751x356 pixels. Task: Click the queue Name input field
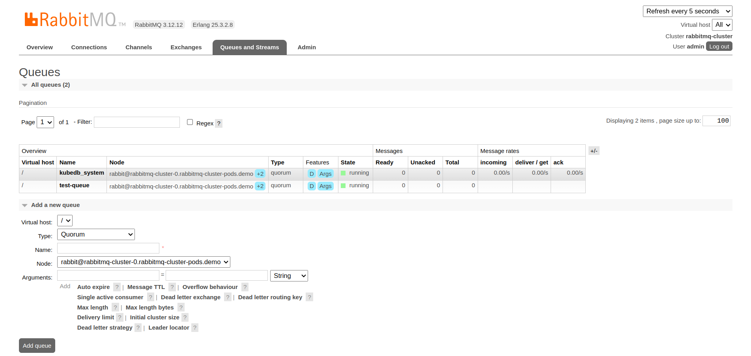[108, 248]
